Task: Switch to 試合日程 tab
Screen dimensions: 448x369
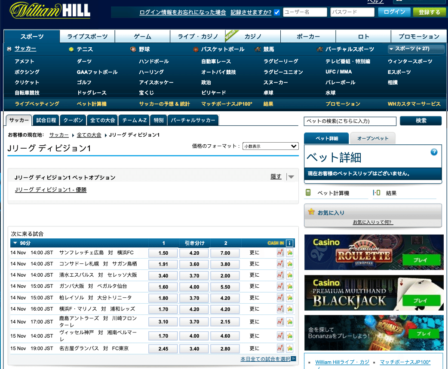Action: pos(46,120)
